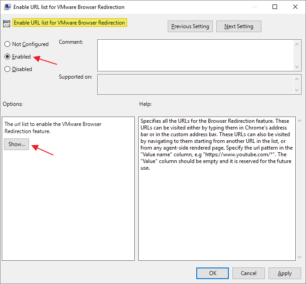Close the Enable URL list dialog
This screenshot has width=306, height=284.
[295, 7]
